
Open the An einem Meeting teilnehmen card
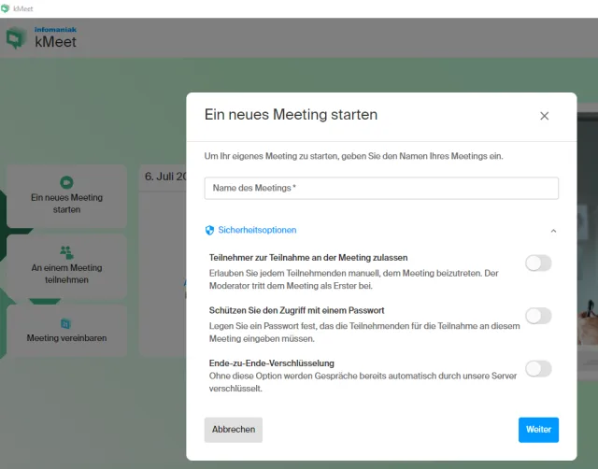pyautogui.click(x=66, y=267)
